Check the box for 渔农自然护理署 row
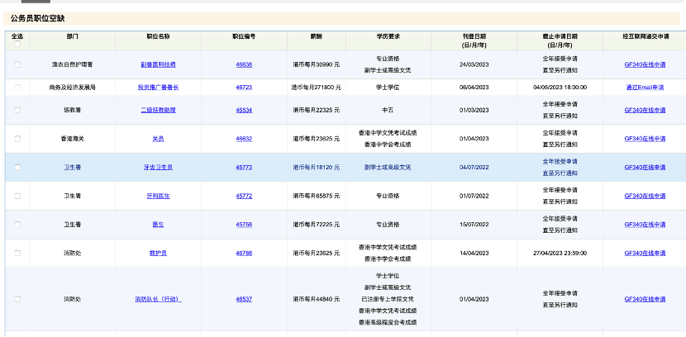Image resolution: width=686 pixels, height=337 pixels. click(17, 64)
